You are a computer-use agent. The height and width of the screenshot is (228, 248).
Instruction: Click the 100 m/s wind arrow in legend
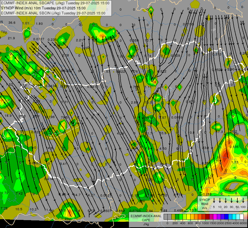point(243,200)
